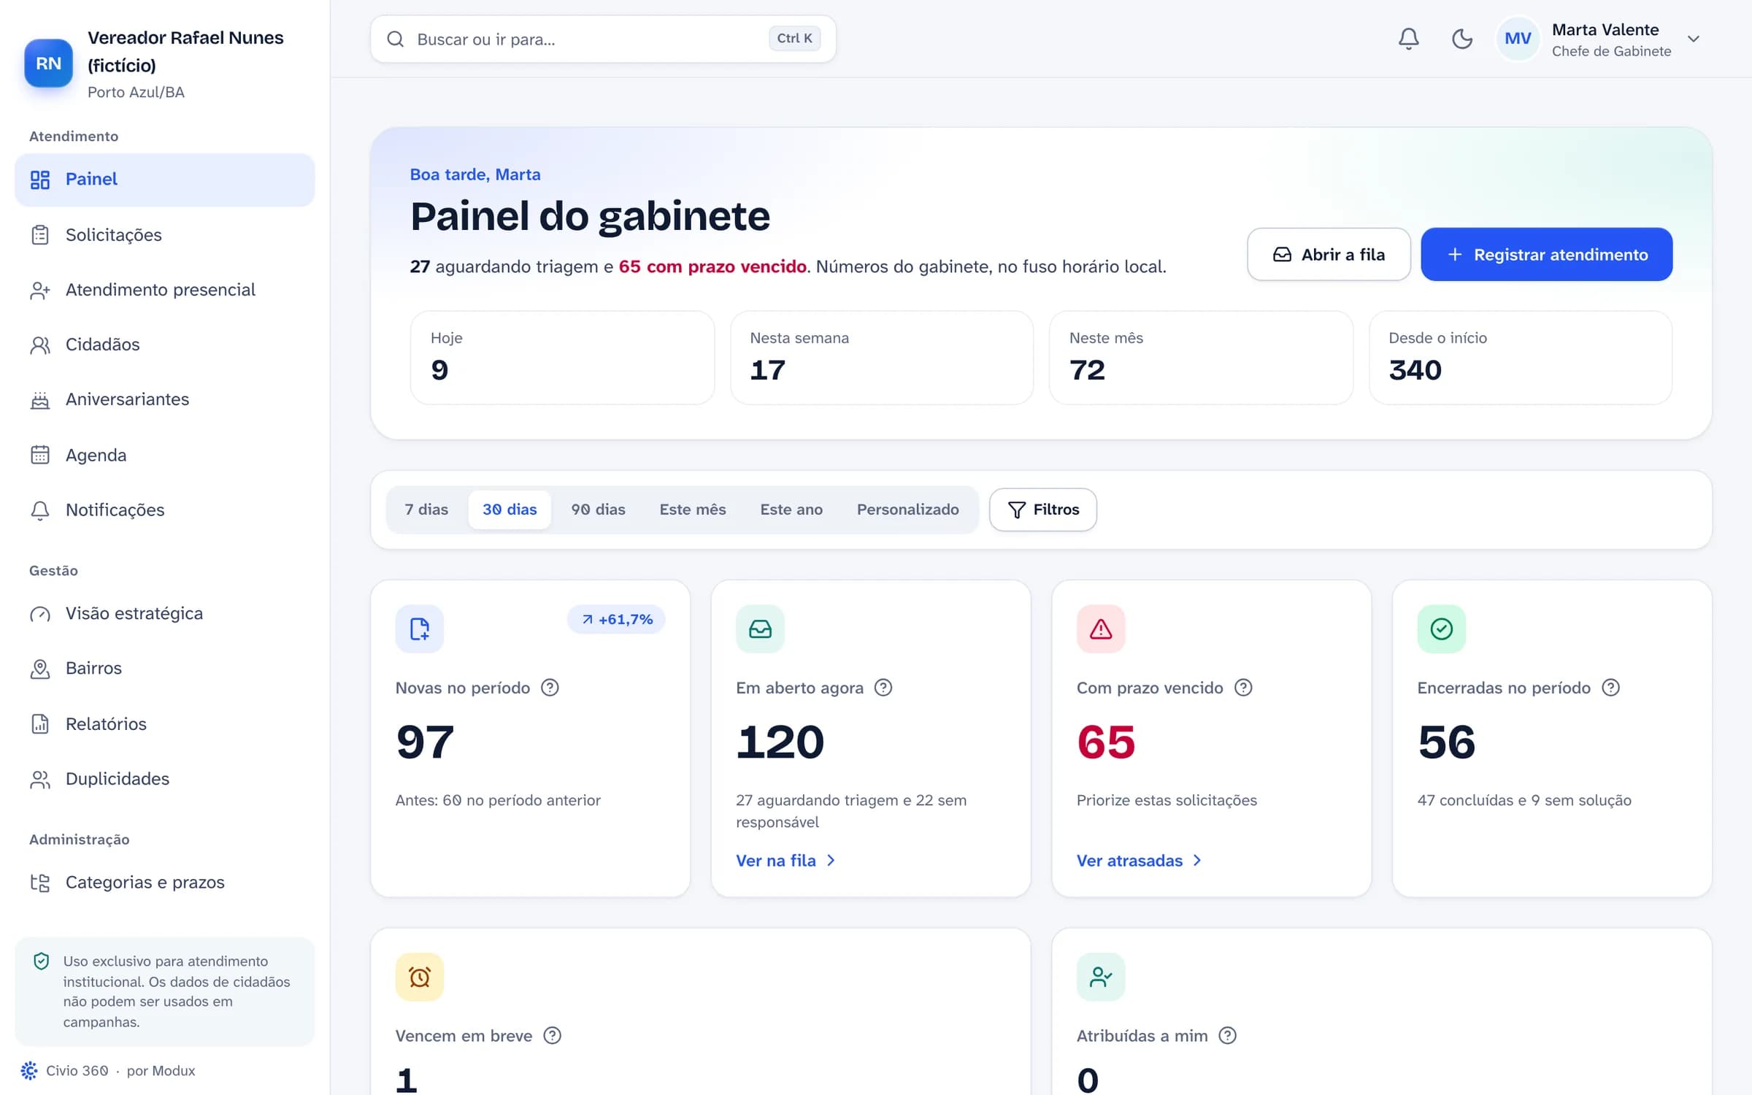This screenshot has width=1752, height=1095.
Task: Select the '7 dias' period tab
Action: pyautogui.click(x=426, y=510)
